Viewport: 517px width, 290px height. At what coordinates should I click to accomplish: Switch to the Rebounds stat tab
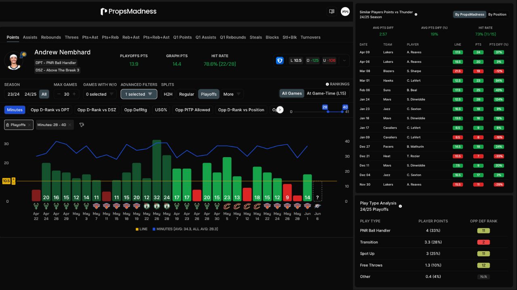coord(51,37)
